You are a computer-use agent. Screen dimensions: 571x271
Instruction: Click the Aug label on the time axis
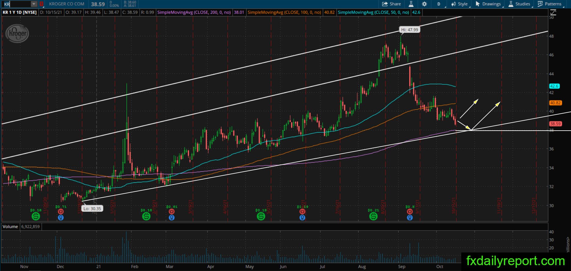(362, 266)
